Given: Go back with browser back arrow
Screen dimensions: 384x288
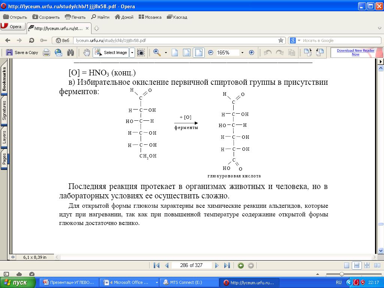Looking at the screenshot, I should tap(7, 40).
